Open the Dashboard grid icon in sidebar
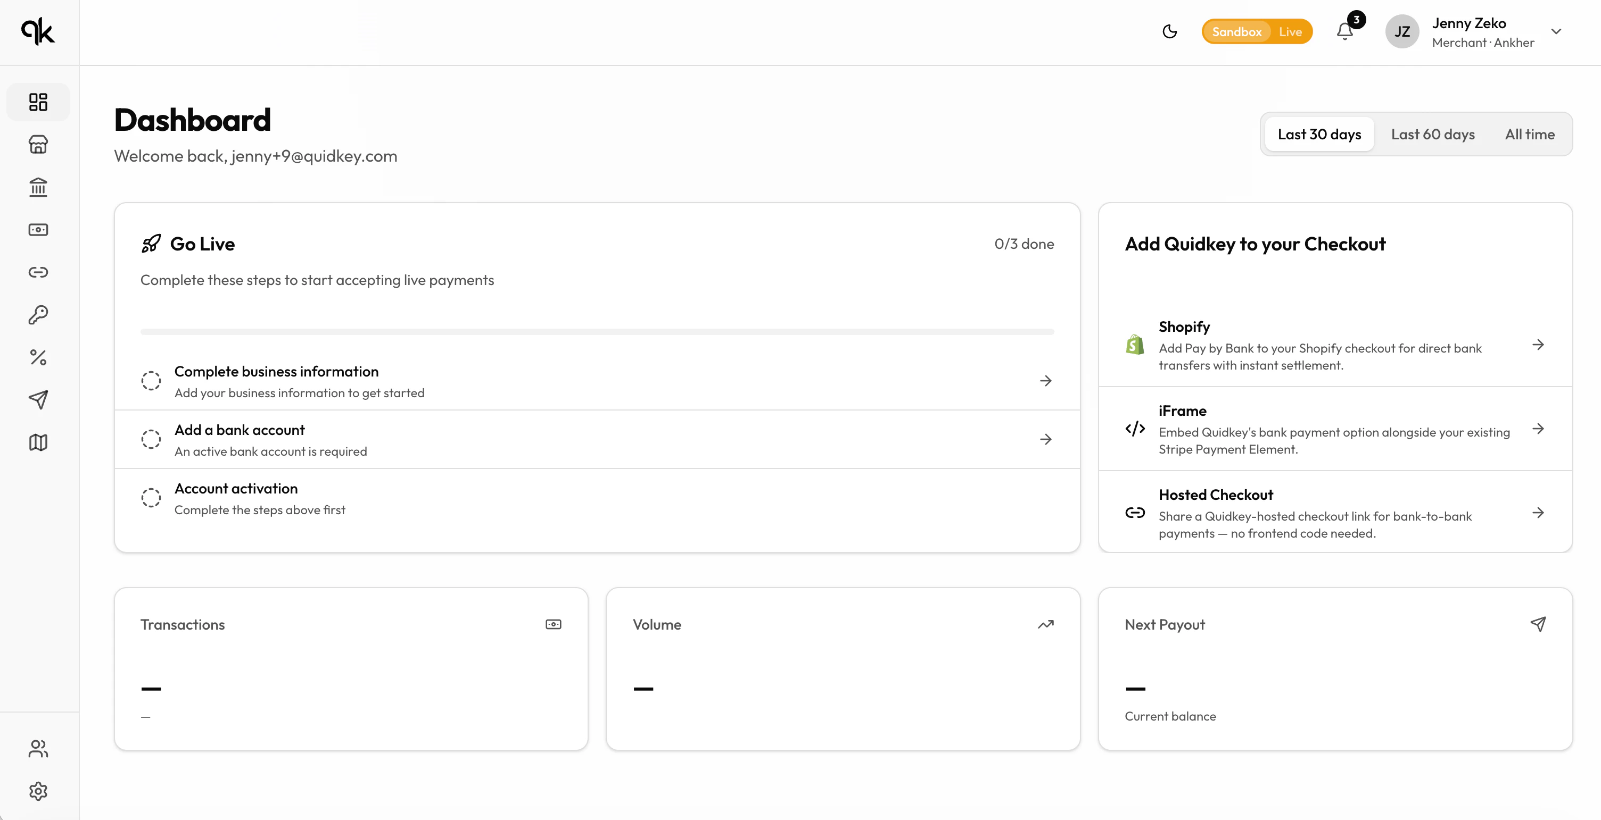 click(x=38, y=102)
